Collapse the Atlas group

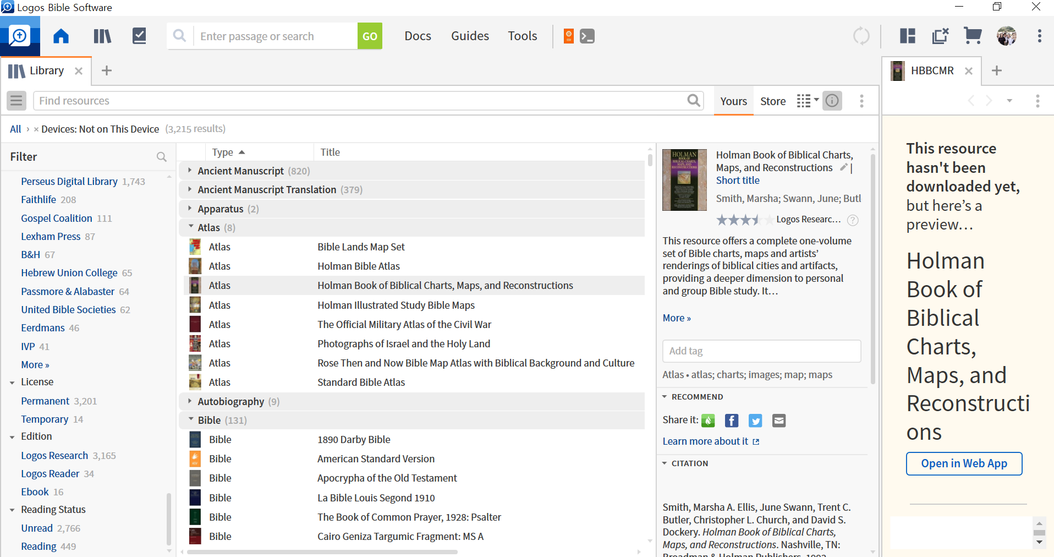191,227
